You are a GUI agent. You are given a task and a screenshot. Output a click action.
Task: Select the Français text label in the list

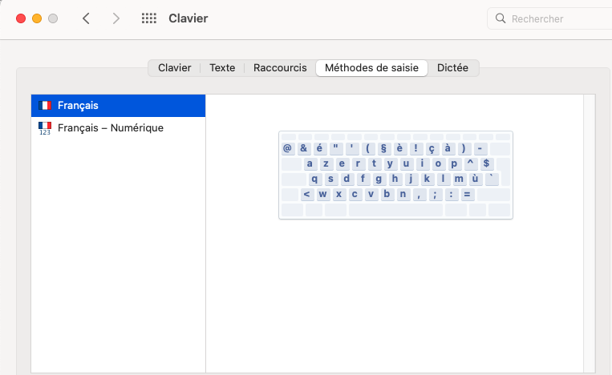(x=78, y=106)
